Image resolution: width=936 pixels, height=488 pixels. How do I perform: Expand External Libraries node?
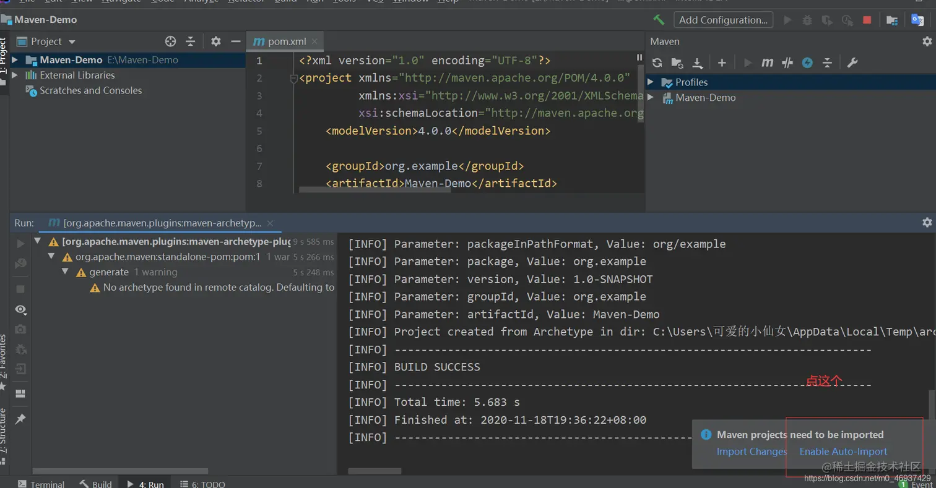[x=15, y=75]
